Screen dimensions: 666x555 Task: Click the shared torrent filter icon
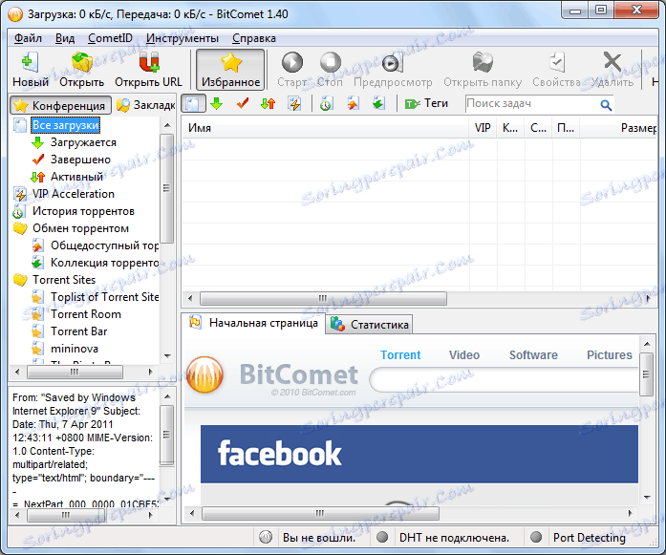point(353,103)
